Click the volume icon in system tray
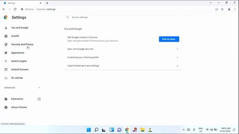The height and width of the screenshot is (134, 239). coord(211,130)
